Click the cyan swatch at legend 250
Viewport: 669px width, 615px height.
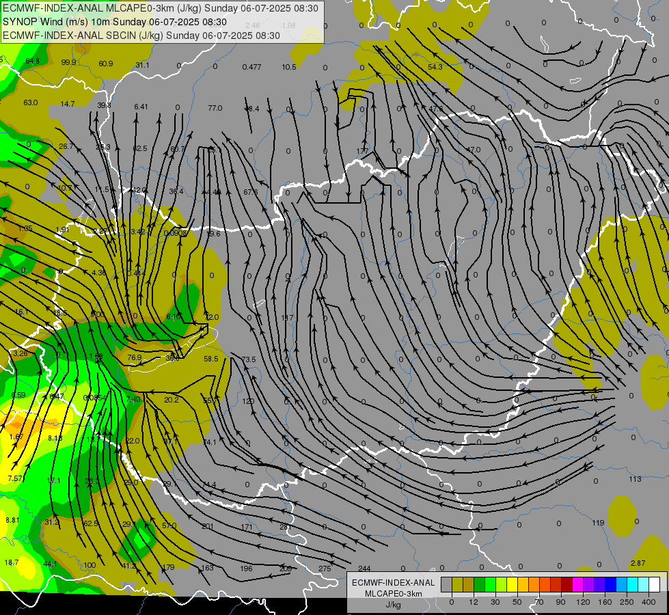[632, 584]
